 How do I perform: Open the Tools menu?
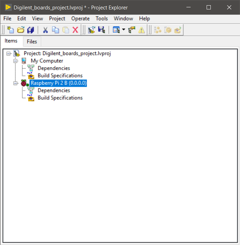click(x=102, y=18)
